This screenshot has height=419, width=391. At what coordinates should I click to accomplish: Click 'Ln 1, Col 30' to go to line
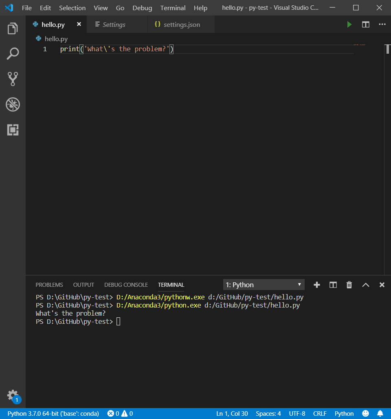click(x=232, y=413)
